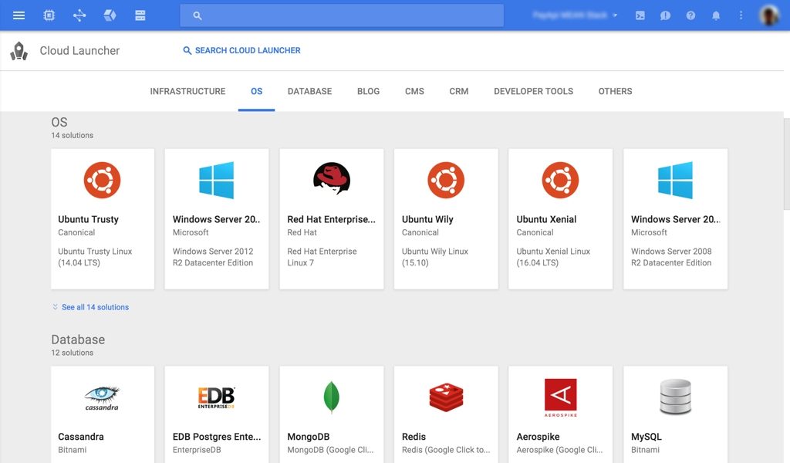790x463 pixels.
Task: Open the DATABASE tab
Action: 310,91
